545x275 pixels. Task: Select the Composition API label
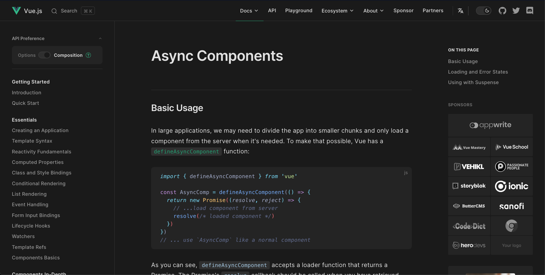(x=68, y=55)
